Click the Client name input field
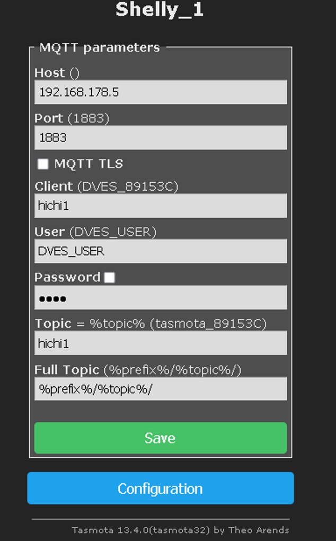336x541 pixels. pyautogui.click(x=160, y=206)
